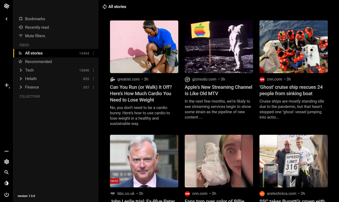Open settings gear icon
Image resolution: width=339 pixels, height=202 pixels.
tap(7, 162)
